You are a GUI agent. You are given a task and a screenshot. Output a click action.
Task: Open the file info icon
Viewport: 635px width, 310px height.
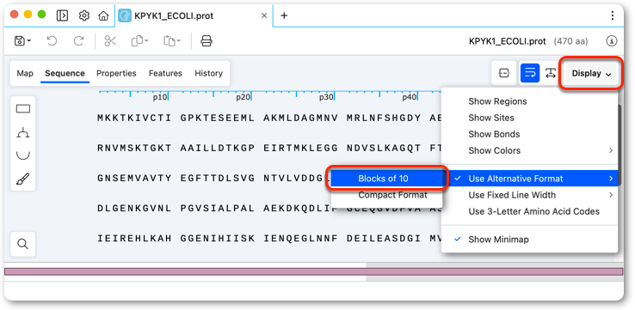tap(612, 41)
